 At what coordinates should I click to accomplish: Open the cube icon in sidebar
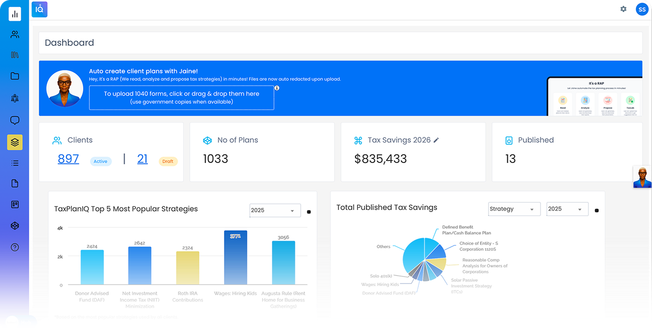[15, 226]
